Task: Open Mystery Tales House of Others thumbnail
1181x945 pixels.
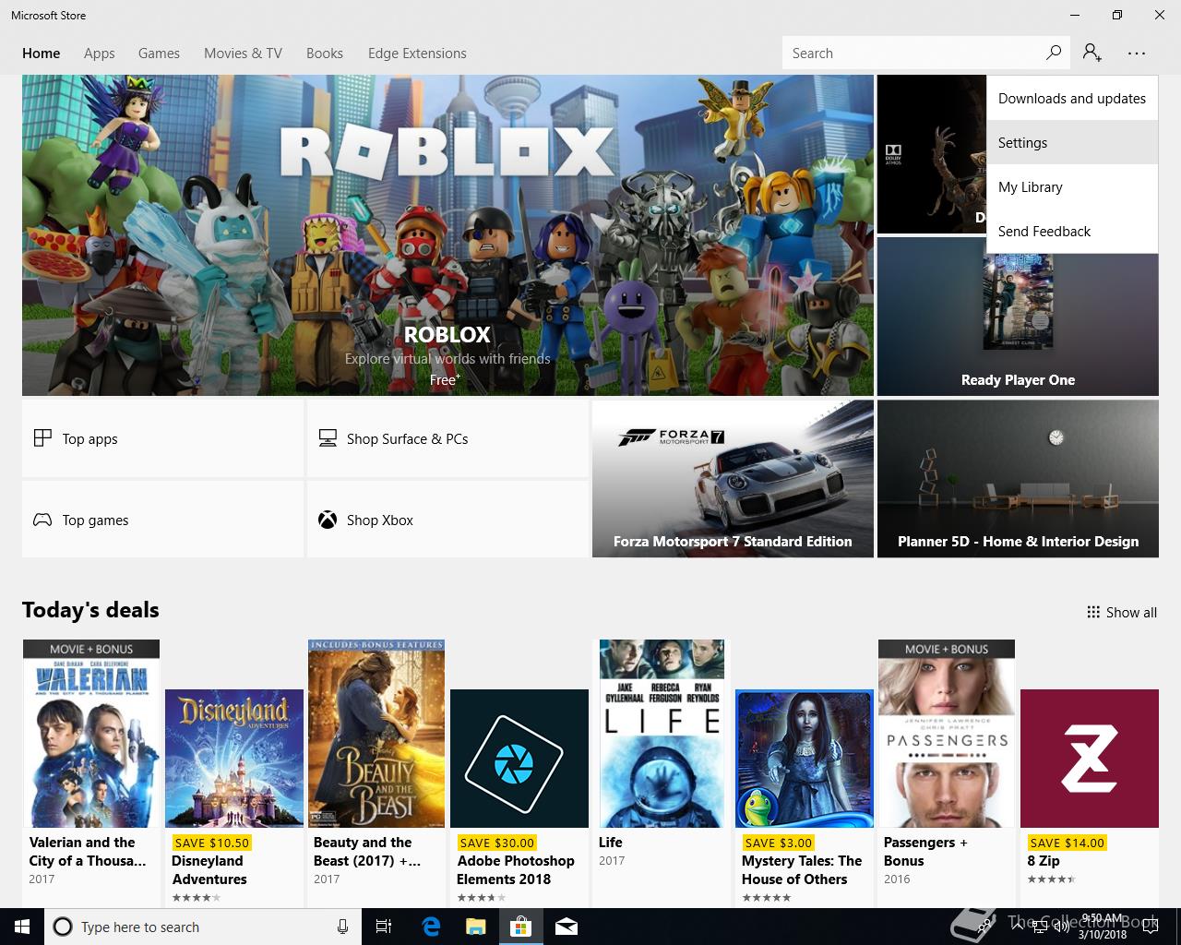Action: coord(805,759)
